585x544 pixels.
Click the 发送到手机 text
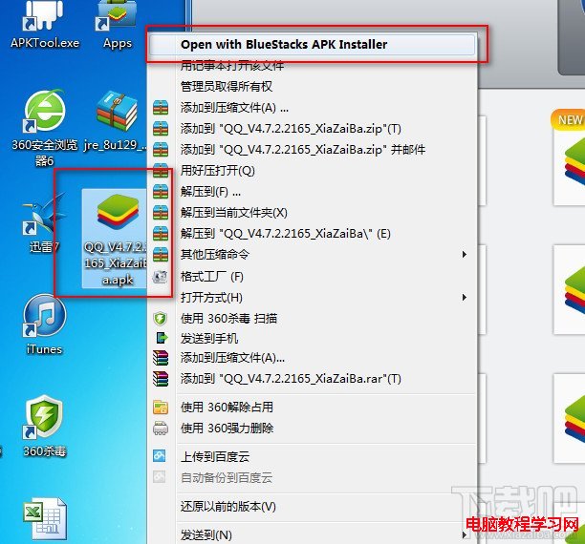click(209, 338)
